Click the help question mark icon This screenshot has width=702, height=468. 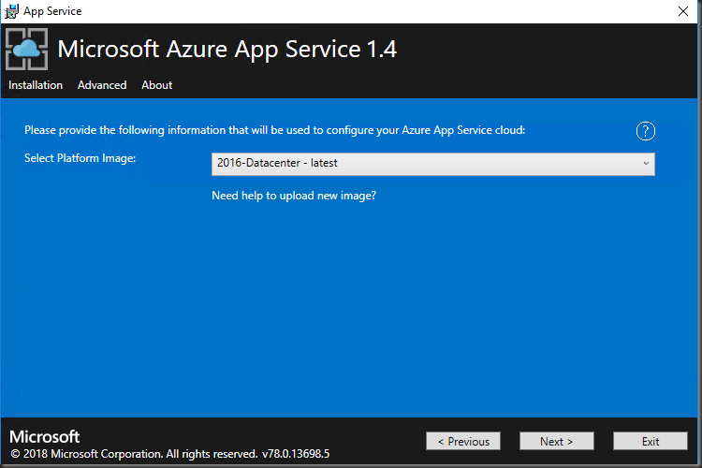click(x=645, y=131)
